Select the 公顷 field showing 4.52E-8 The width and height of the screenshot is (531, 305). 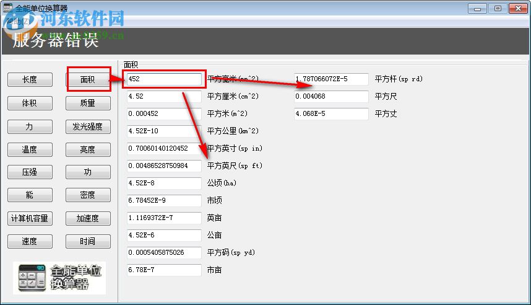coord(164,183)
